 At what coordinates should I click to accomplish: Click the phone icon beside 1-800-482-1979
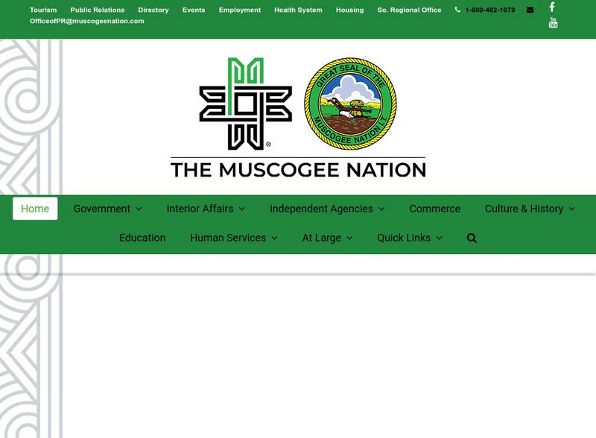457,10
